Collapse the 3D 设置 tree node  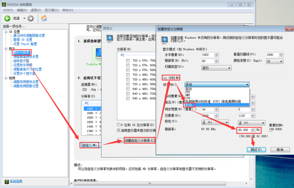click(6, 32)
